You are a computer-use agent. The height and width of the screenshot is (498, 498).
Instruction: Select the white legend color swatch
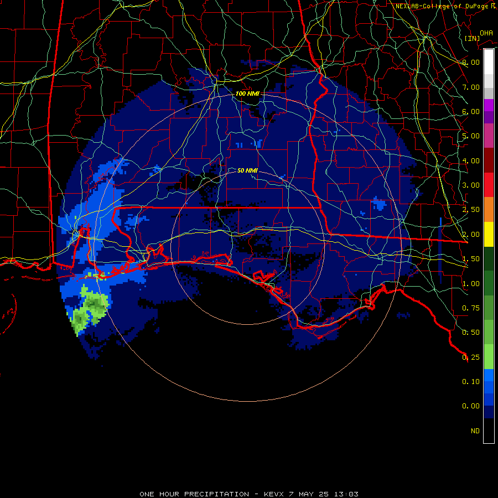[489, 62]
